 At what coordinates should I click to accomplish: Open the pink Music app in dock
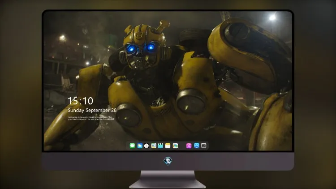(x=189, y=146)
